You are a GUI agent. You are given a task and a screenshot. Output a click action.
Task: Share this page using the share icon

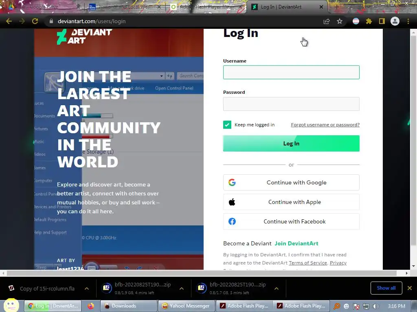tap(327, 21)
